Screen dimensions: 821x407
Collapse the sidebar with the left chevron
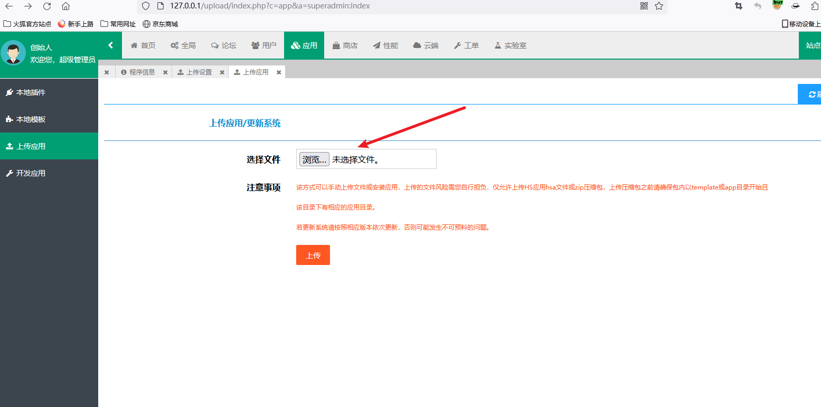(110, 45)
